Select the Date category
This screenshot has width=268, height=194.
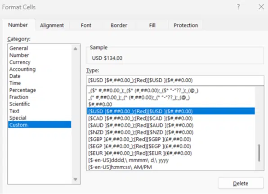point(40,76)
